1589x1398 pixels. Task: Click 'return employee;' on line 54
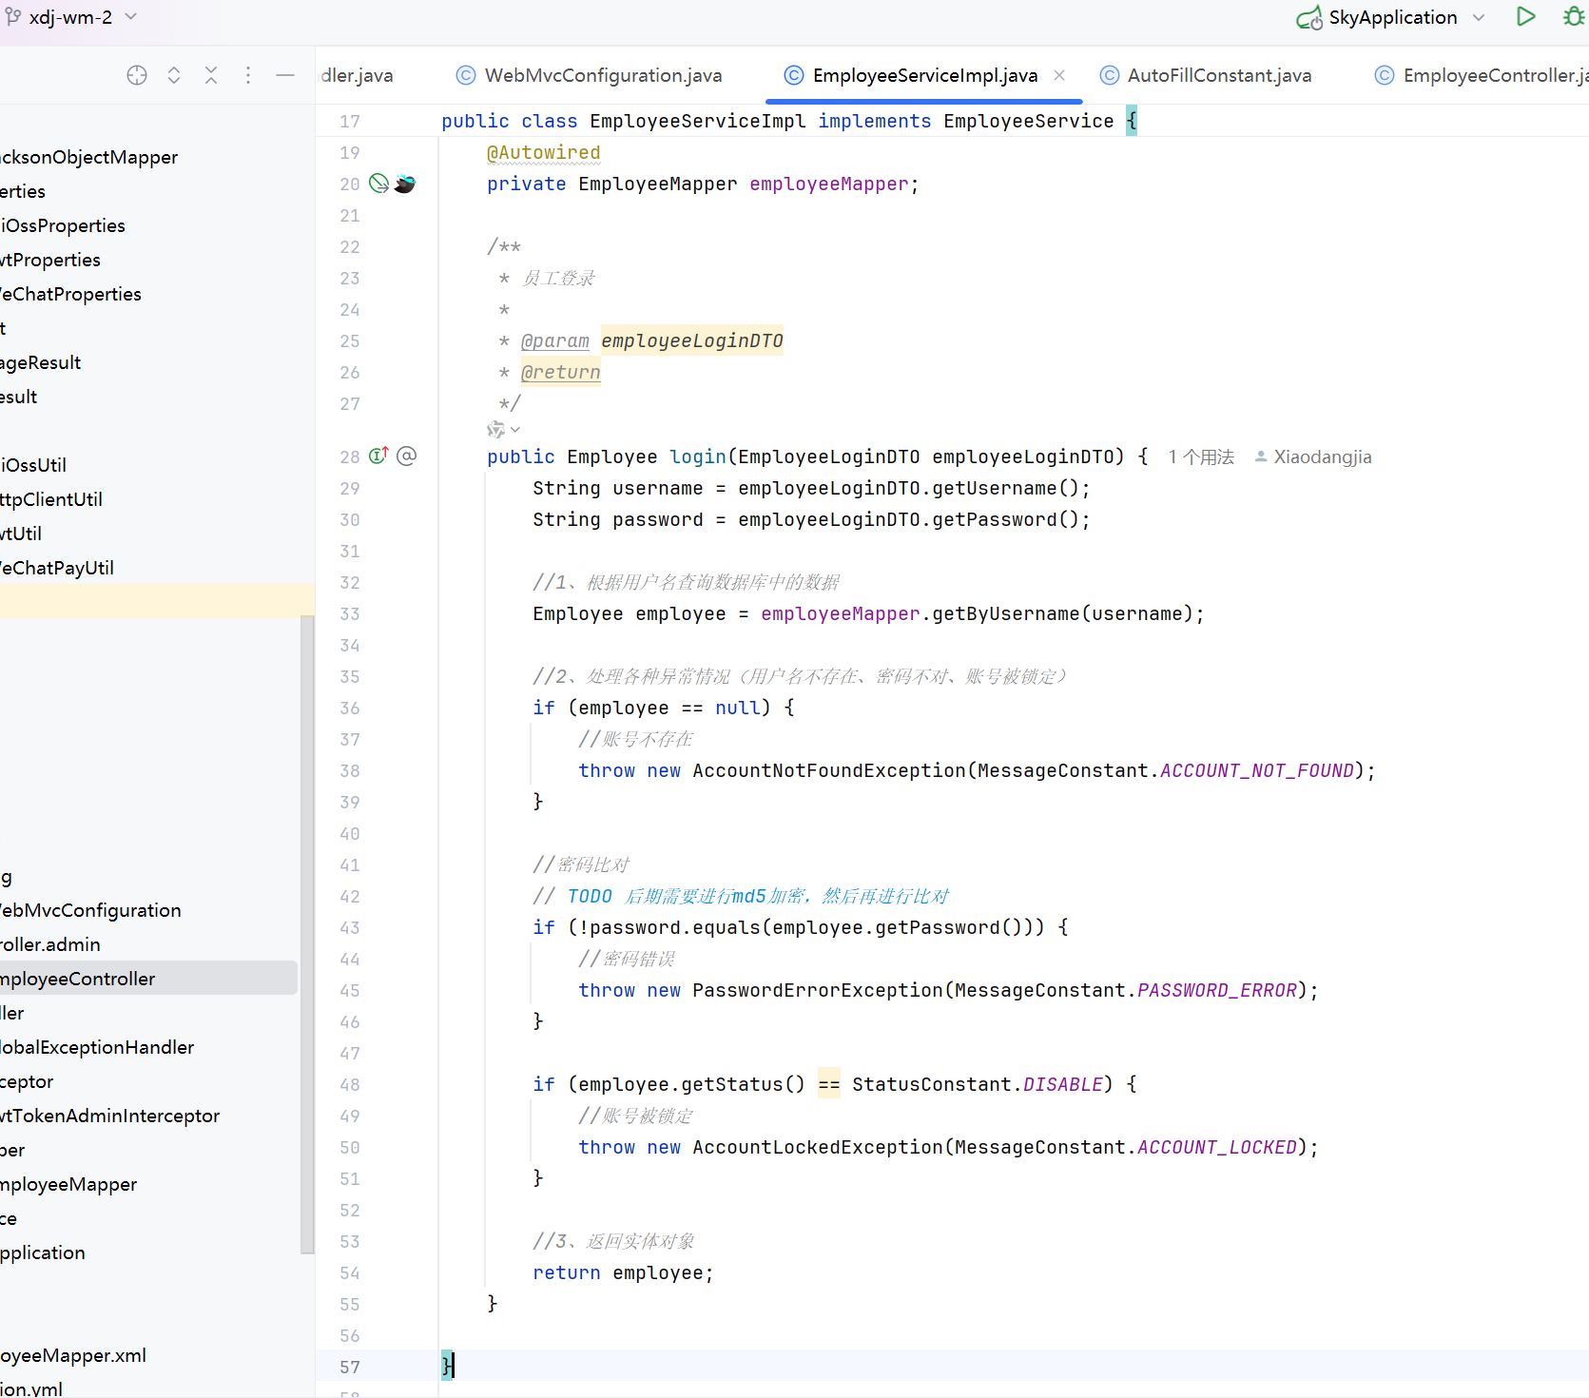(x=623, y=1272)
